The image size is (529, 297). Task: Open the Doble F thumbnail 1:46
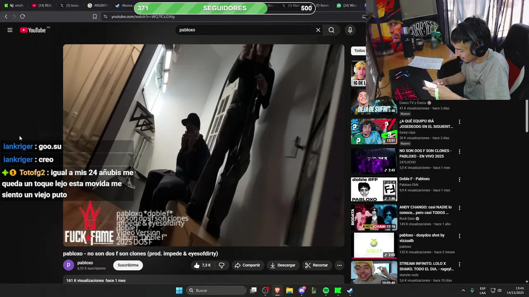point(374,189)
